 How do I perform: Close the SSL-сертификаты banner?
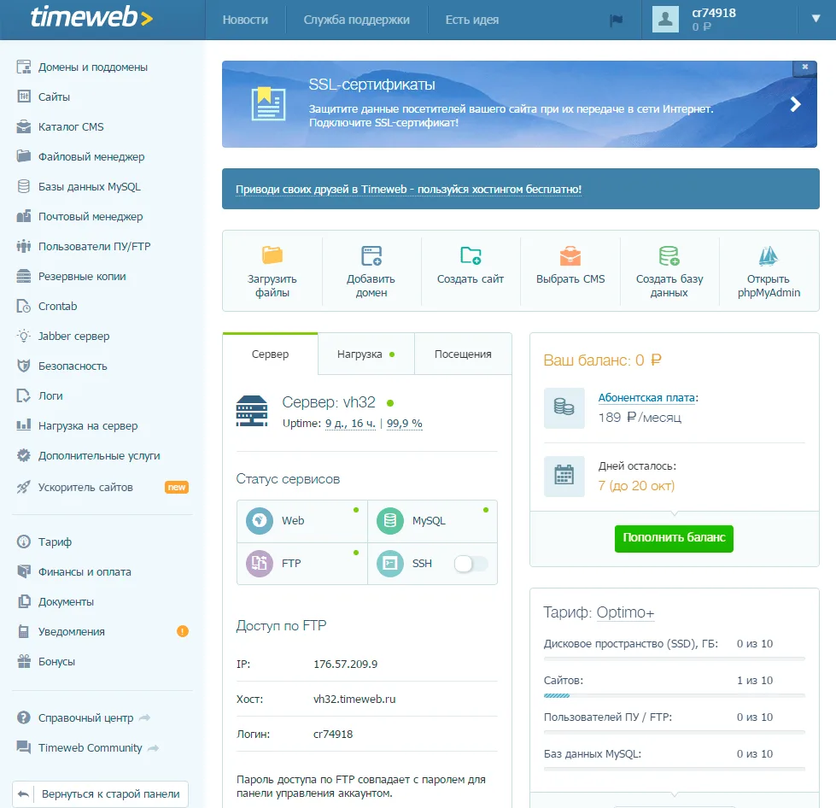804,67
